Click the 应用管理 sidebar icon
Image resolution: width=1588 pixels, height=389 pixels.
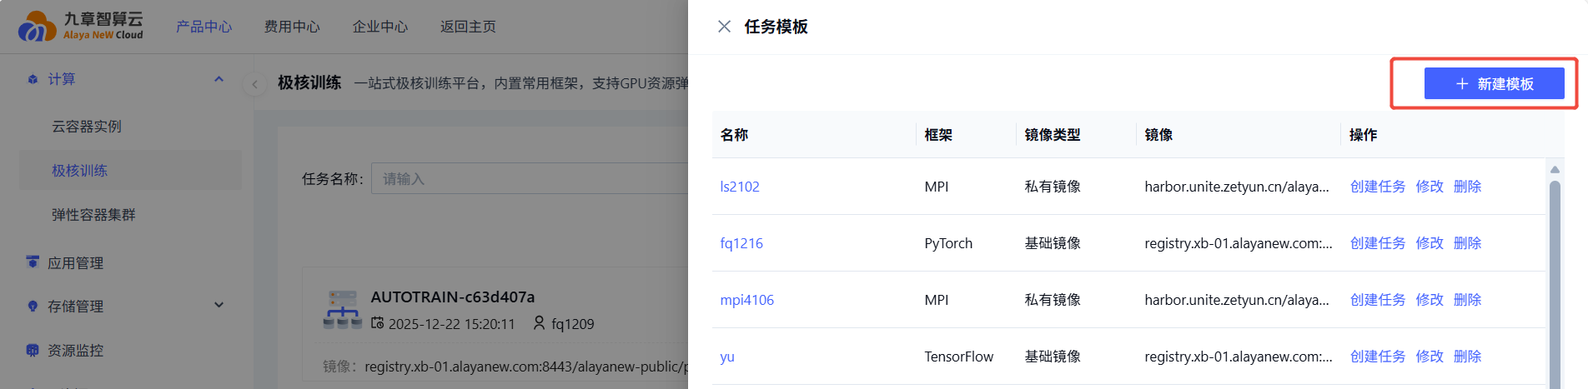(x=33, y=262)
